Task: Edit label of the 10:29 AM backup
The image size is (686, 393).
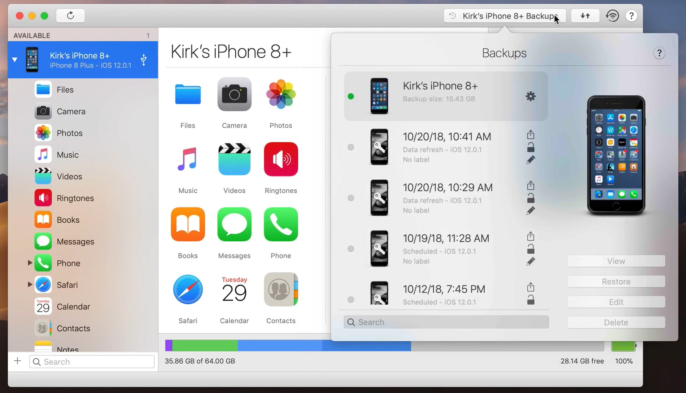Action: pyautogui.click(x=531, y=211)
